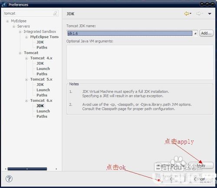Image resolution: width=217 pixels, height=188 pixels.
Task: Select Paths under Tomcat 6.x
Action: (42, 117)
